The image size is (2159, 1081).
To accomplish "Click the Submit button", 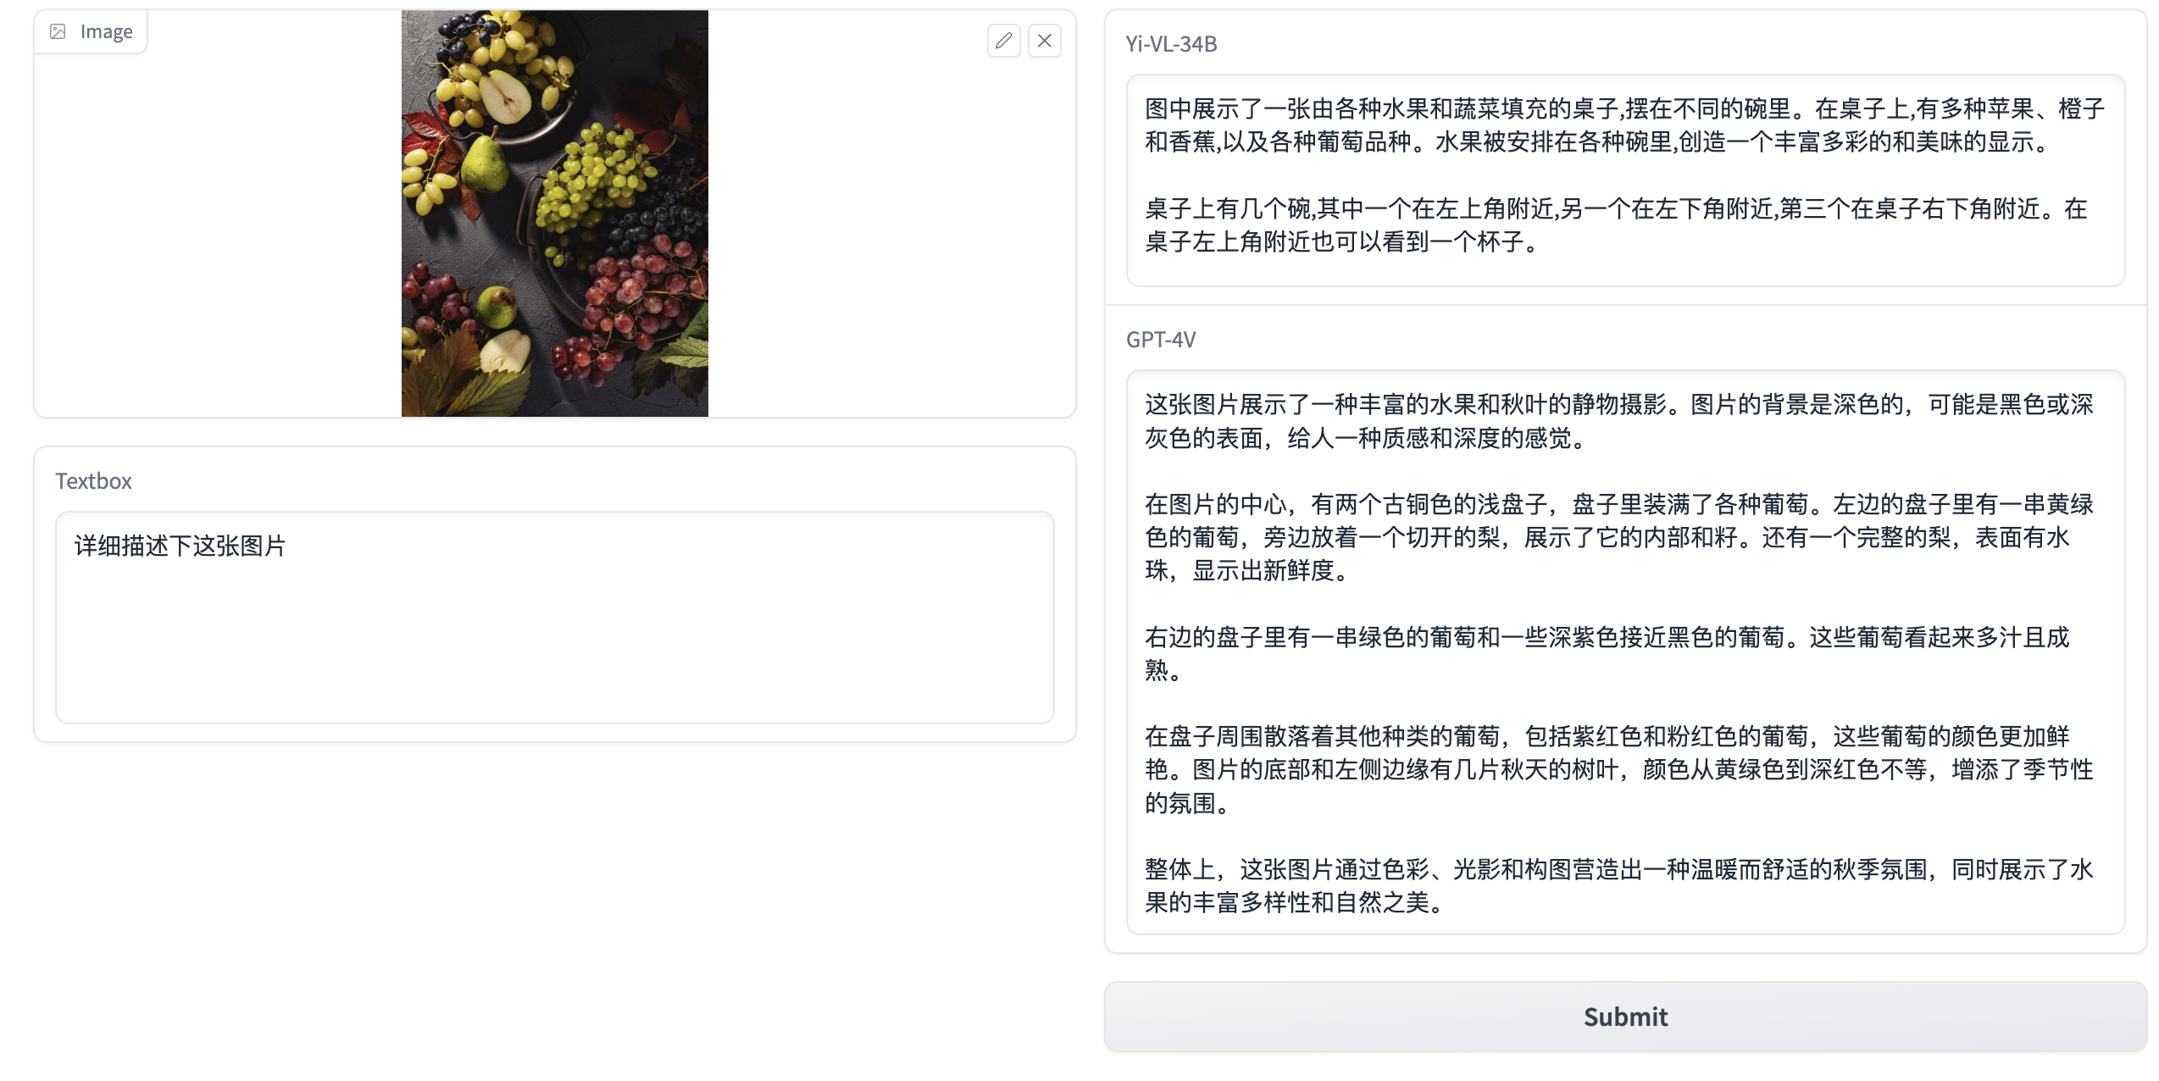I will point(1624,1017).
